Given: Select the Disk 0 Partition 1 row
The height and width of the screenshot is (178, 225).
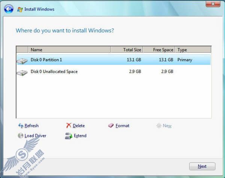Looking at the screenshot, I should click(114, 60).
